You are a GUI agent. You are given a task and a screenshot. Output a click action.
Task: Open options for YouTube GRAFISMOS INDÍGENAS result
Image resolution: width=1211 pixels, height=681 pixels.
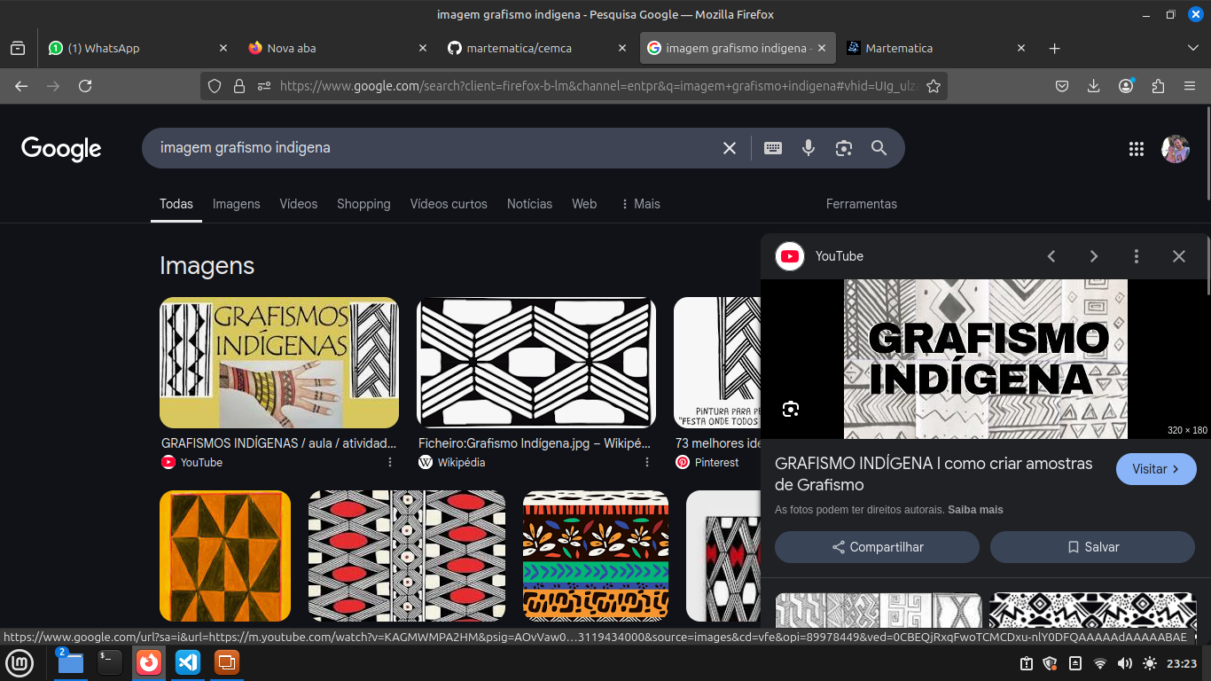tap(390, 462)
